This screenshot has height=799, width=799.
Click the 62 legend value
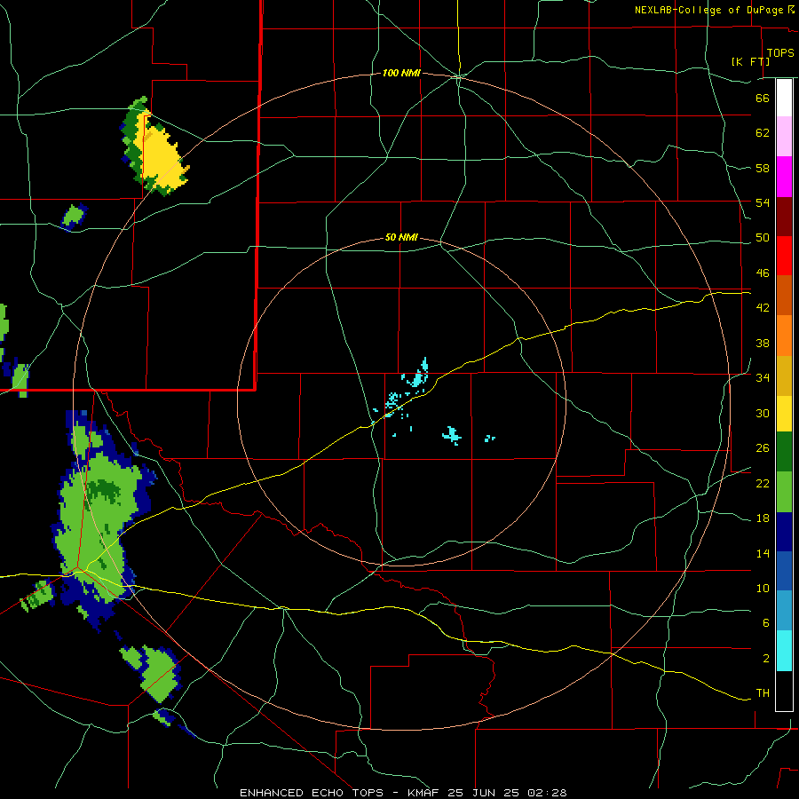(763, 133)
